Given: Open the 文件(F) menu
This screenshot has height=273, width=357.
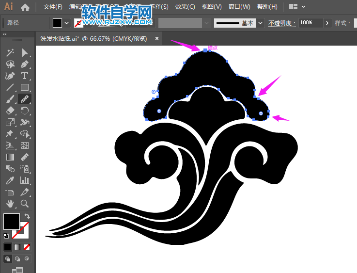Looking at the screenshot, I should click(x=53, y=7).
